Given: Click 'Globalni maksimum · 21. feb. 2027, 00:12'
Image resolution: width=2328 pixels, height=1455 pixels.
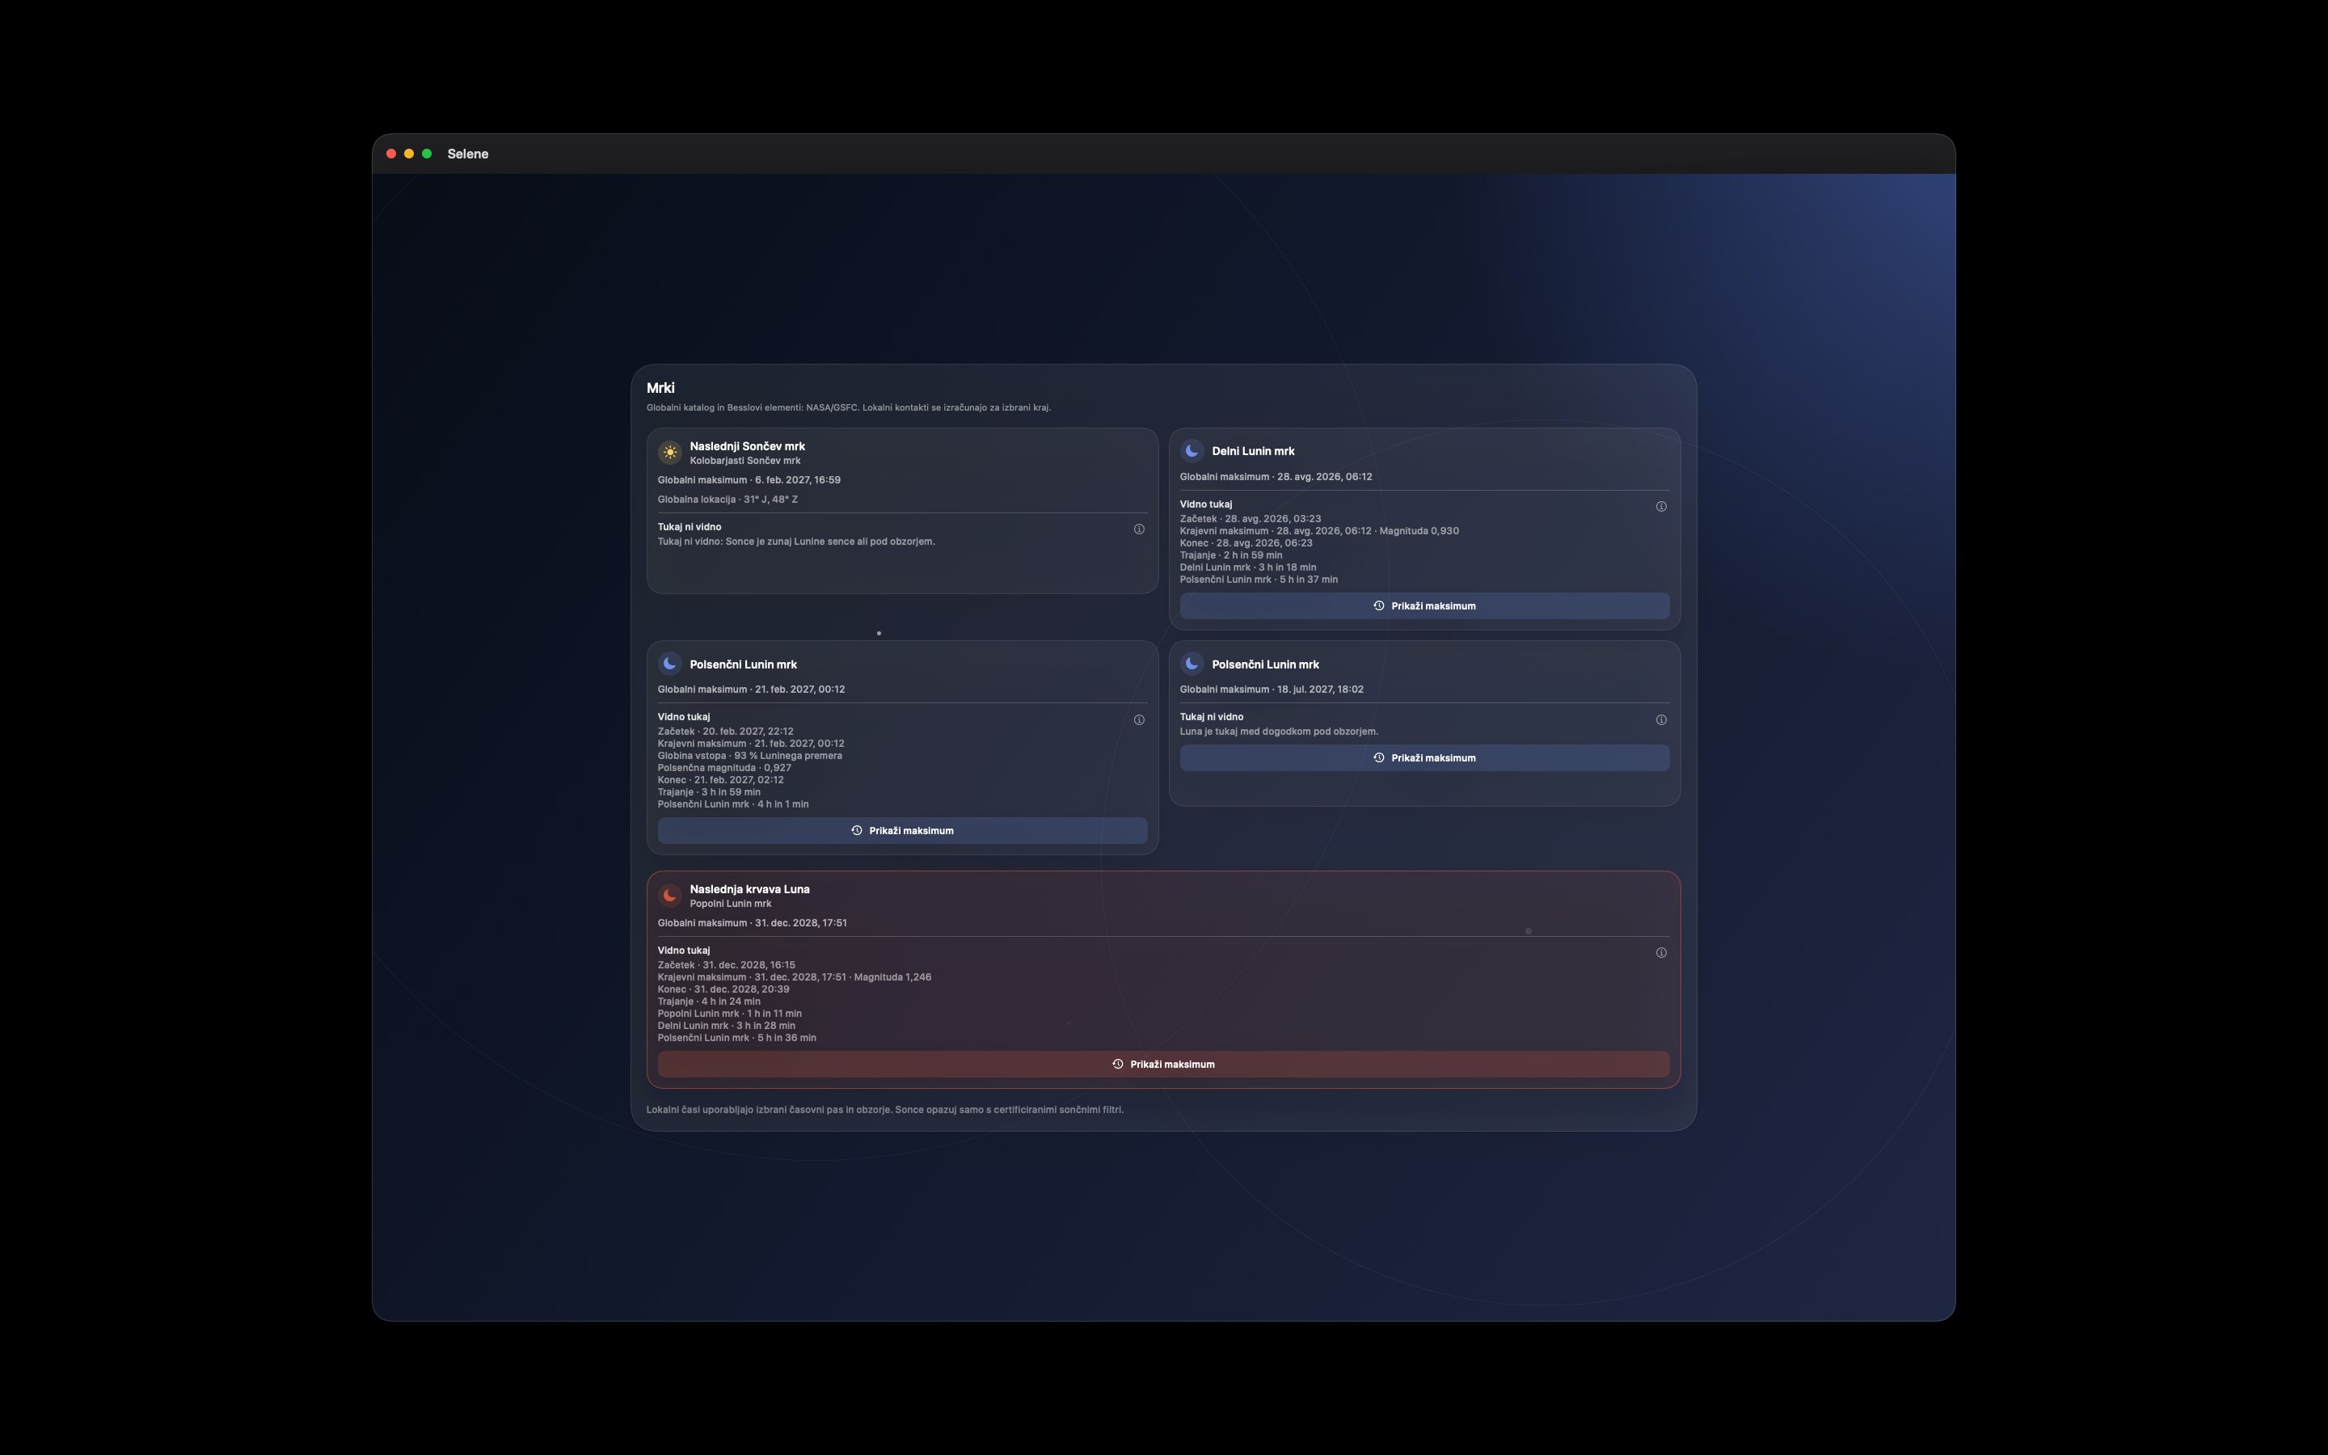Looking at the screenshot, I should tap(751, 690).
